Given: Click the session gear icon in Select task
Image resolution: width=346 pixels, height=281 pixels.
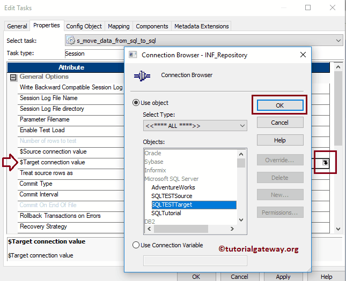Looking at the screenshot, I should click(71, 41).
